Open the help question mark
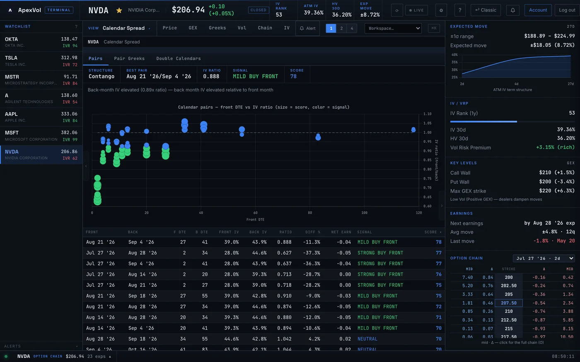 460,10
